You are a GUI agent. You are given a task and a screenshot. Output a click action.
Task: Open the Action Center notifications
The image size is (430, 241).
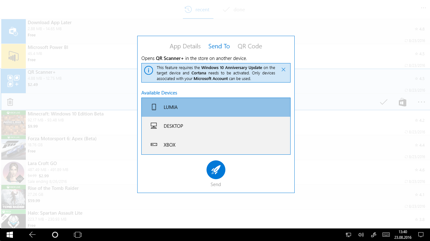pyautogui.click(x=421, y=235)
